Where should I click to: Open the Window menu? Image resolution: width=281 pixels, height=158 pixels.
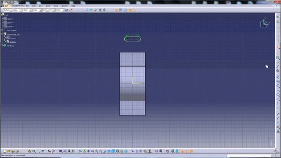65,6
